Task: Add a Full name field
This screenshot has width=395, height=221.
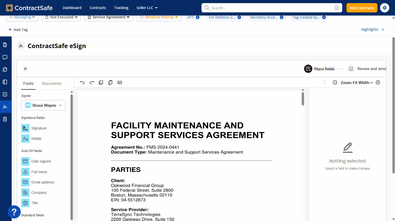Action: [x=34, y=172]
